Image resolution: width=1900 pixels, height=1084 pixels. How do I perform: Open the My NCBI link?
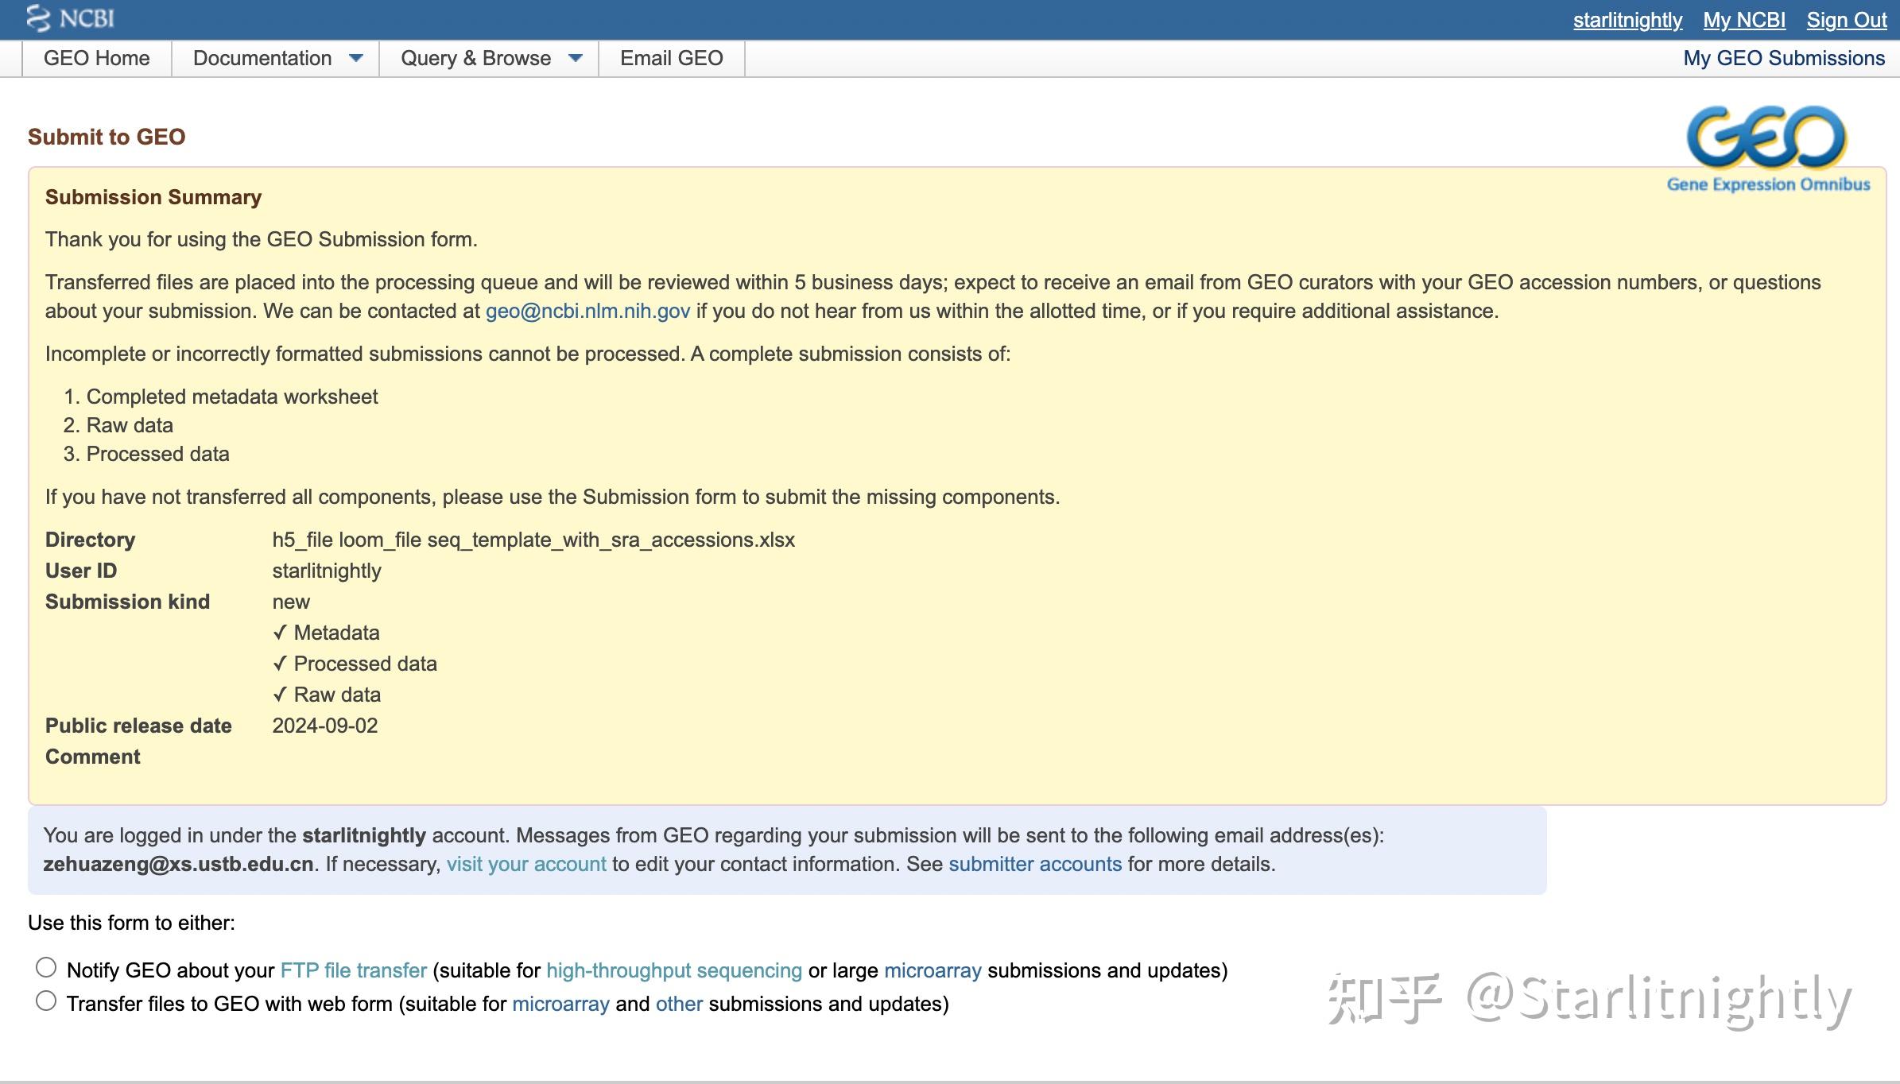(x=1743, y=20)
